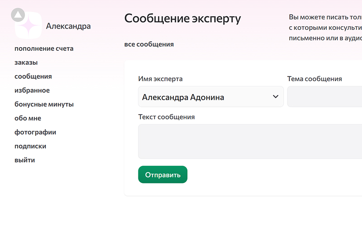Go to фотографии in the sidebar

pyautogui.click(x=35, y=133)
